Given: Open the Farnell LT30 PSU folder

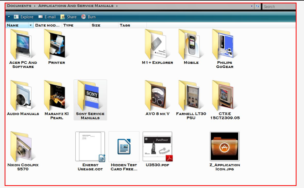Looking at the screenshot, I should (191, 100).
